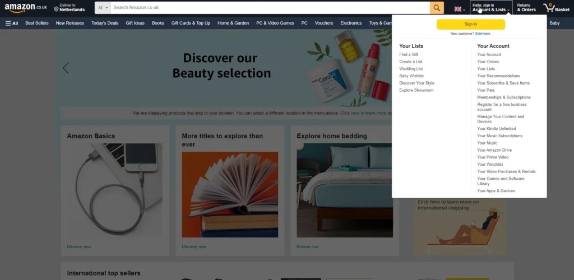Click Amazon Basics cable image
The height and width of the screenshot is (280, 574).
tap(115, 190)
